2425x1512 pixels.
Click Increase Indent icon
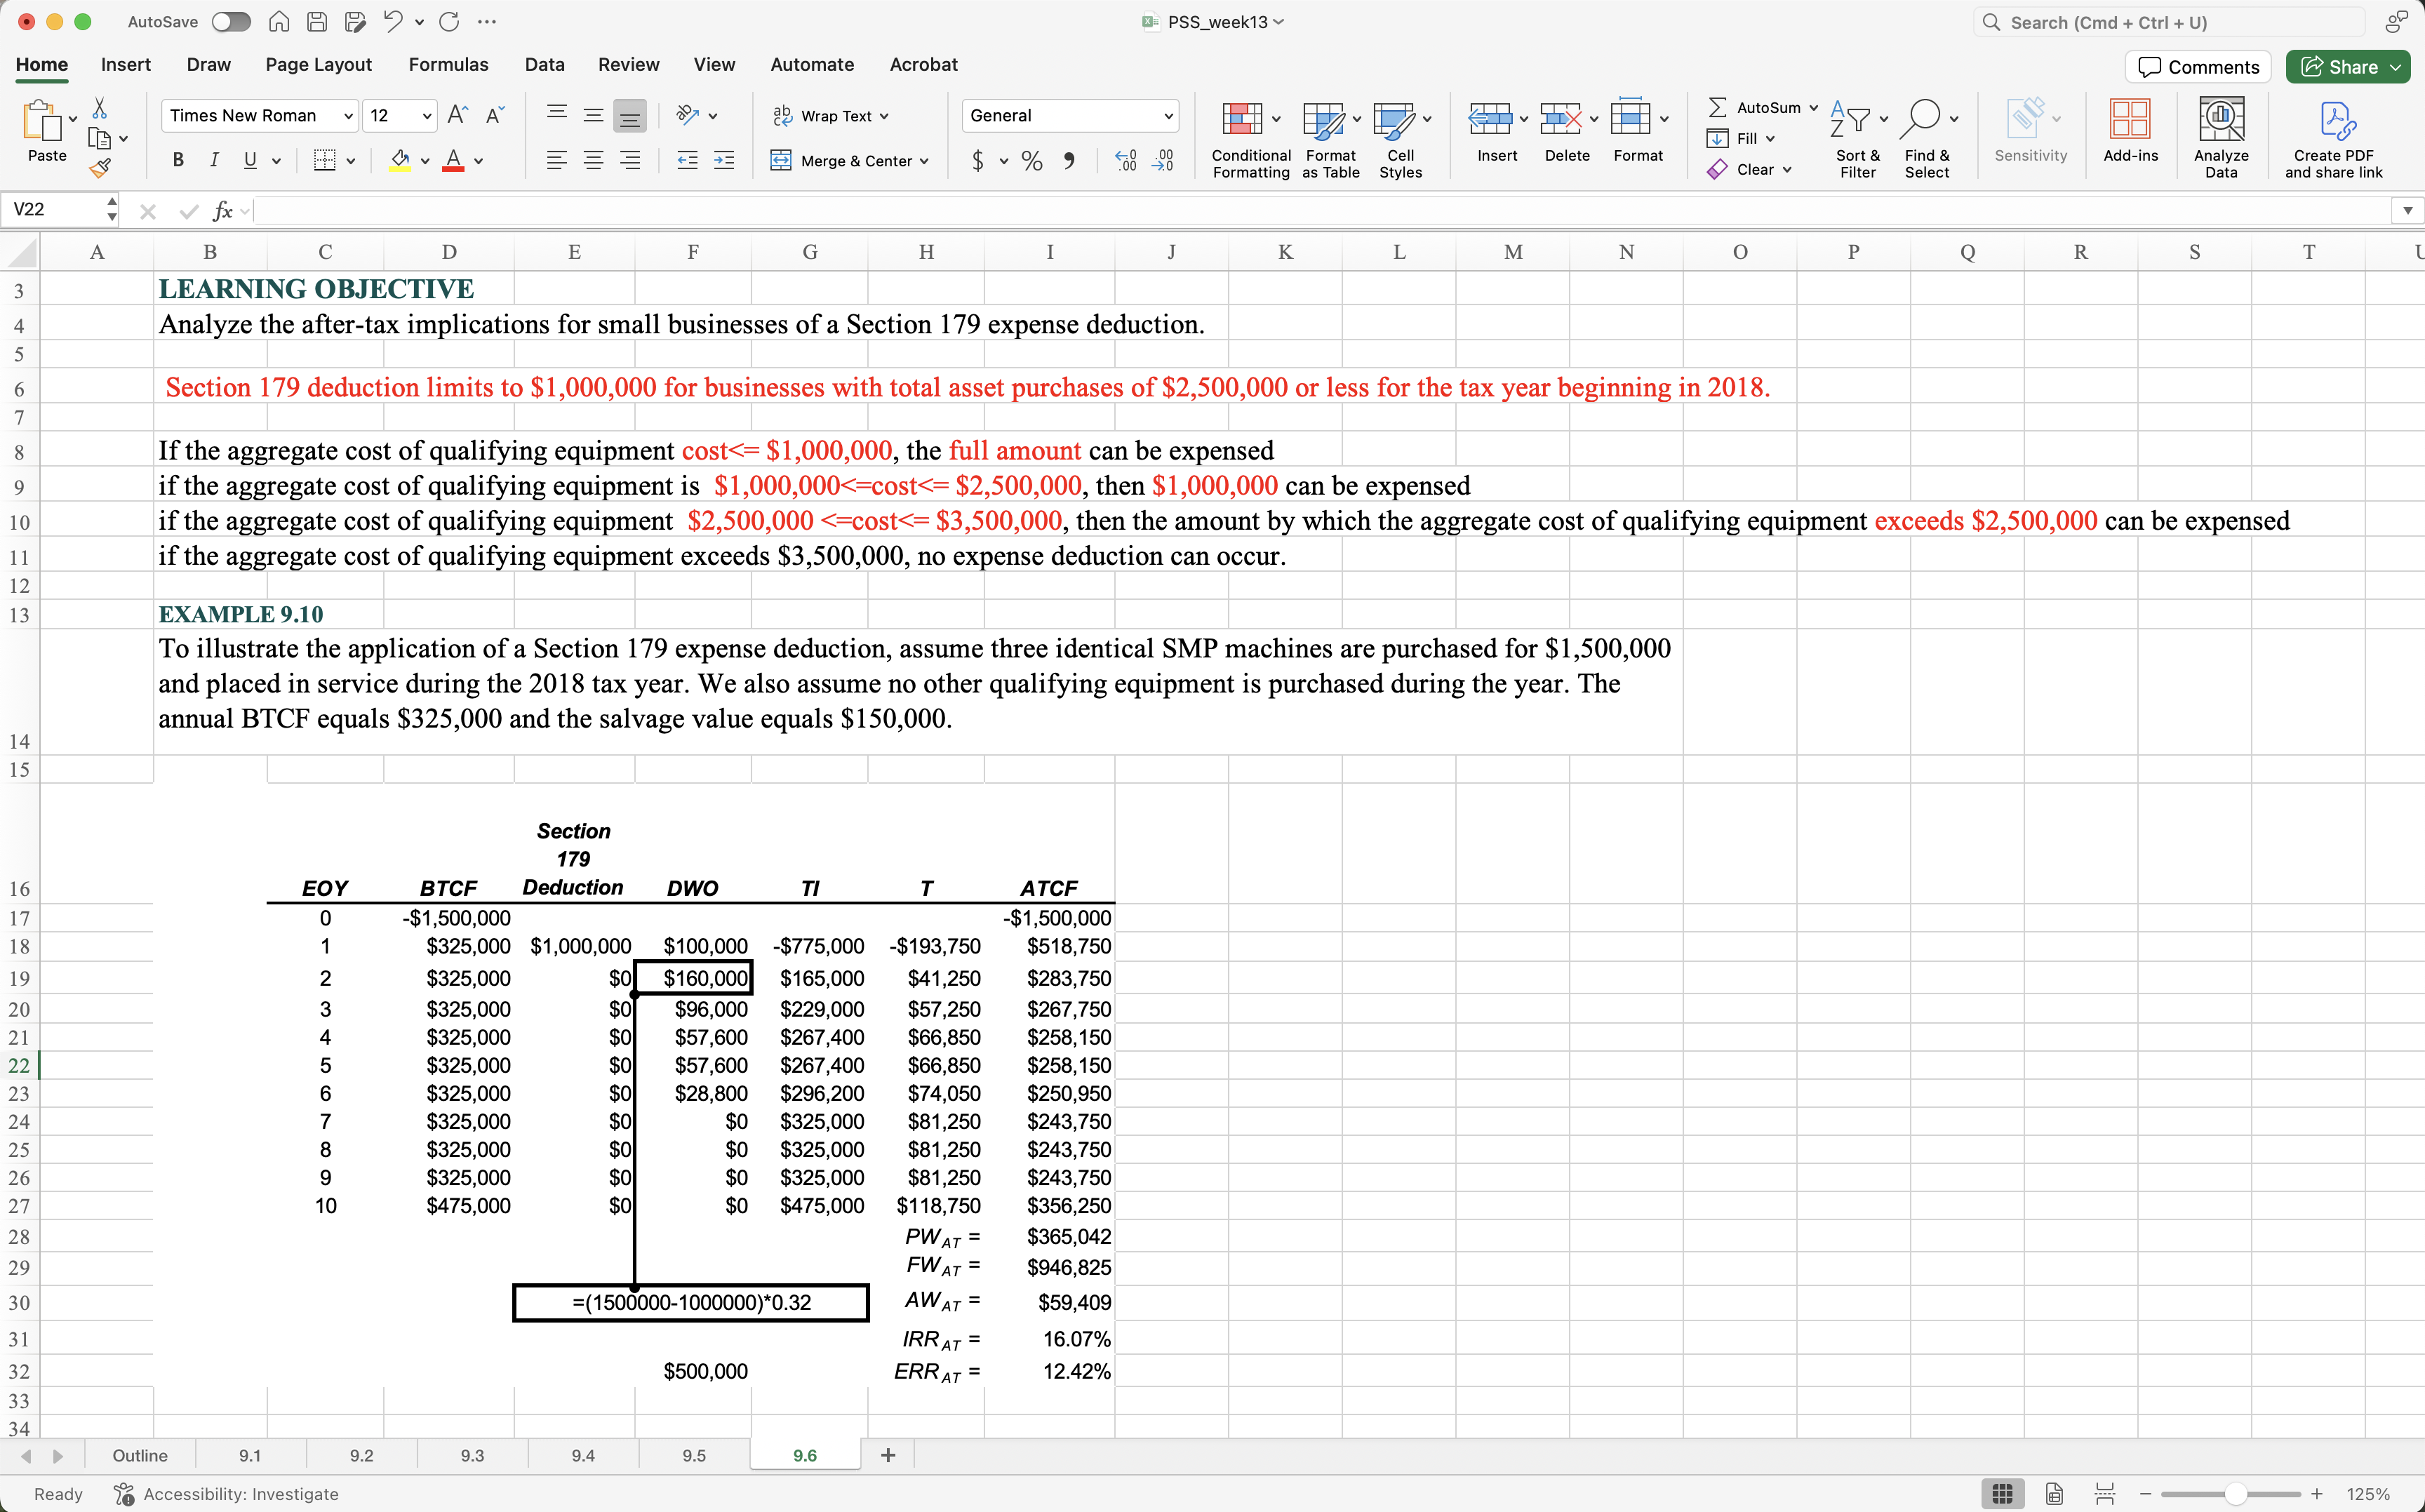coord(724,160)
